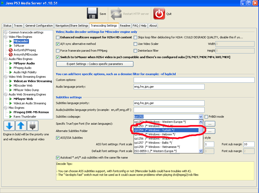Click the gear icon of Common transcode settings
259x193 pixels.
coord(6,32)
